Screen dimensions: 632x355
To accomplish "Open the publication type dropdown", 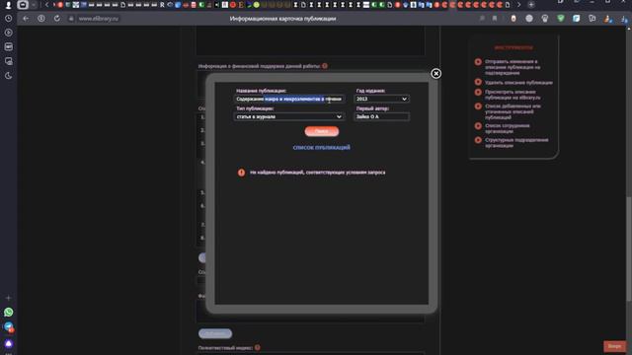I will tap(289, 116).
